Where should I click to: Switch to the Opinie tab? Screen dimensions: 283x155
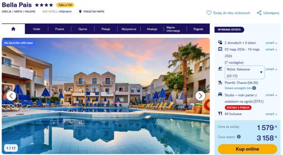click(83, 29)
